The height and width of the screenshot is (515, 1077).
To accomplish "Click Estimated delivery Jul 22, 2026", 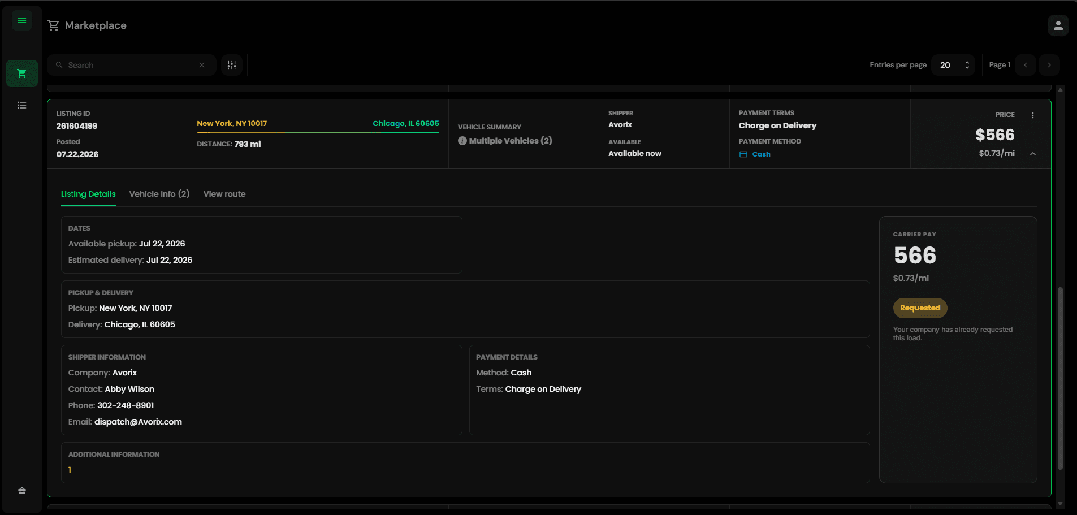I will click(130, 260).
